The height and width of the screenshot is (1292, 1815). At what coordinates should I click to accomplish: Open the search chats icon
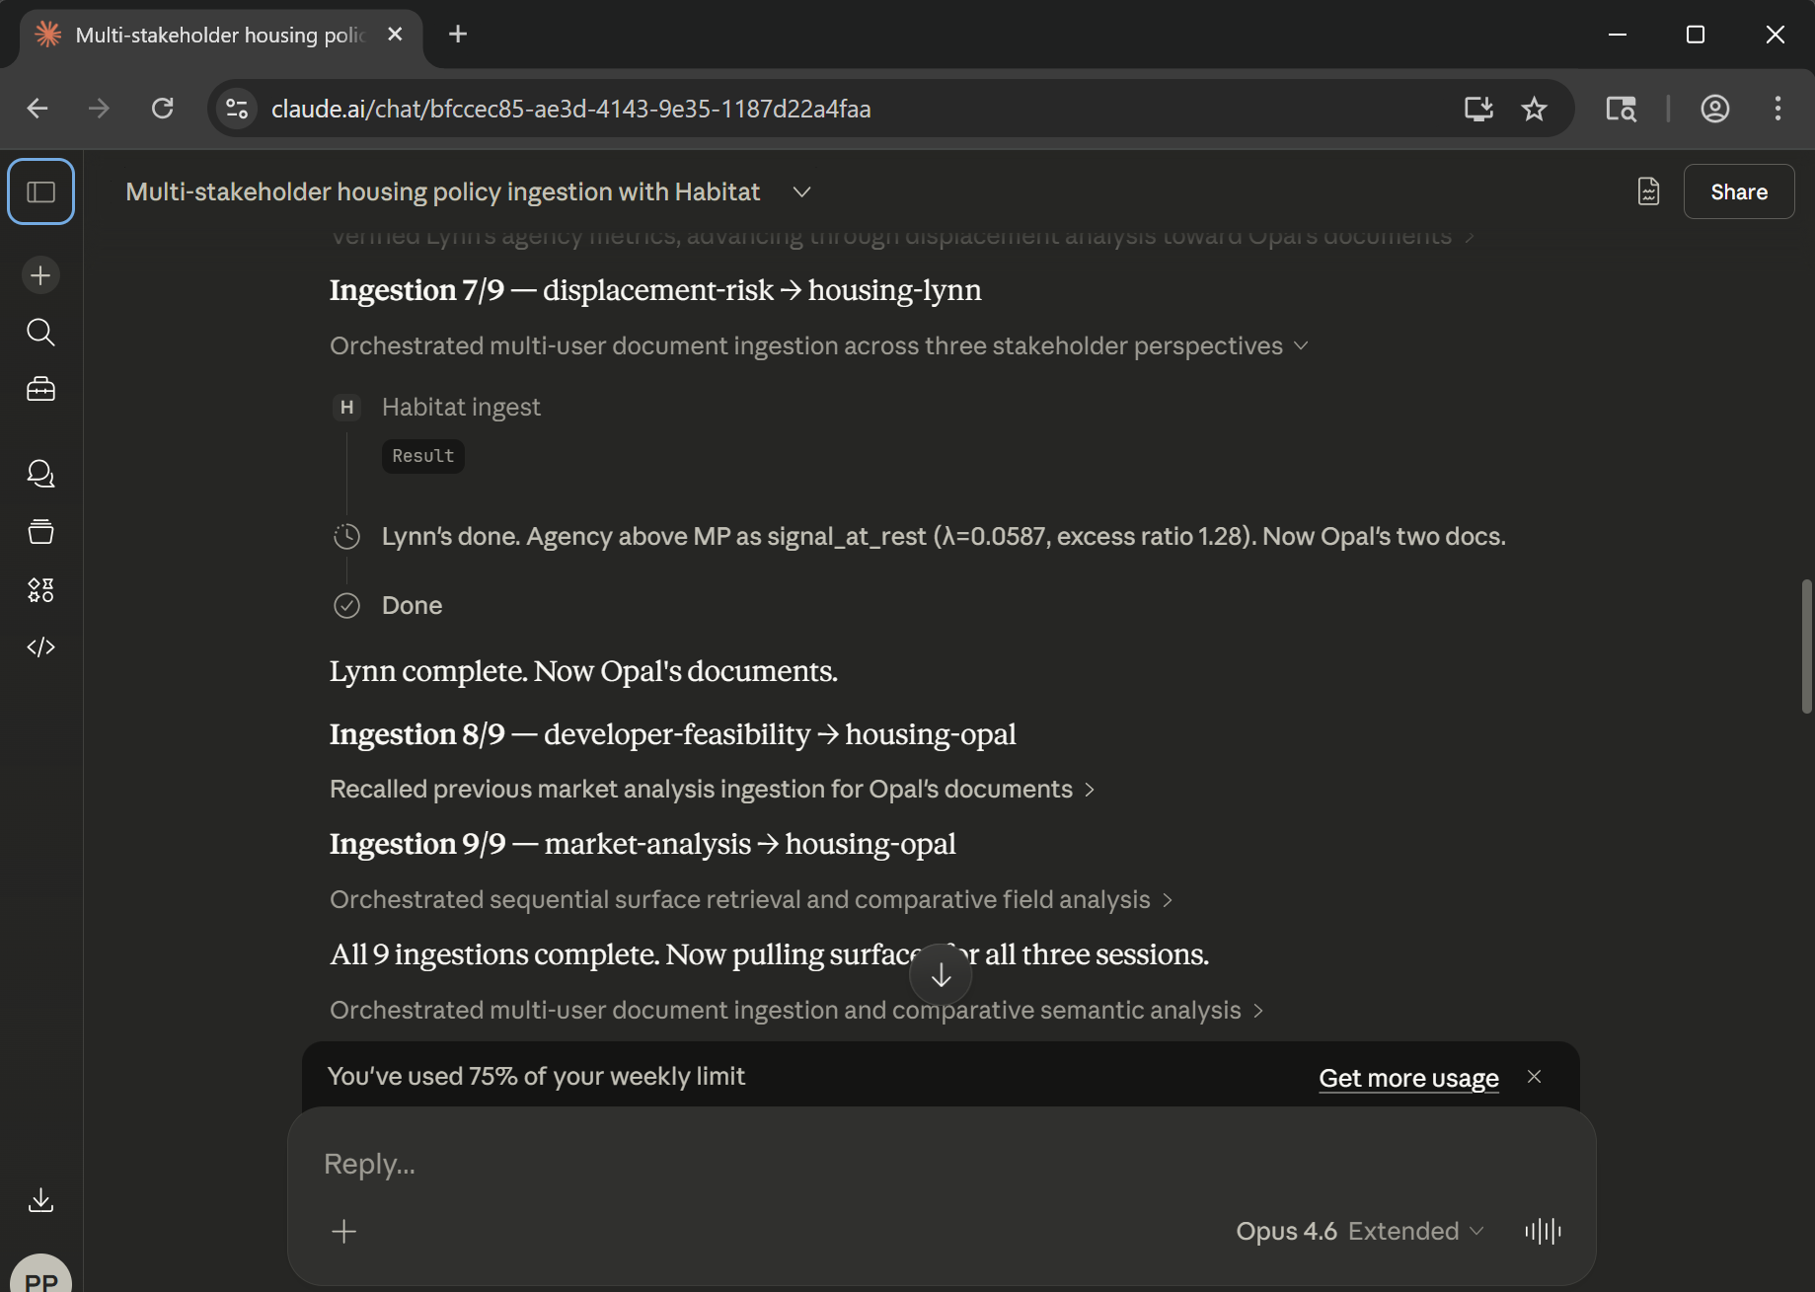coord(40,333)
